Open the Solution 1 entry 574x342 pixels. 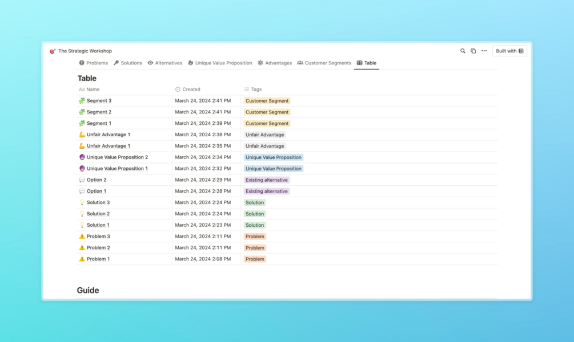point(98,225)
